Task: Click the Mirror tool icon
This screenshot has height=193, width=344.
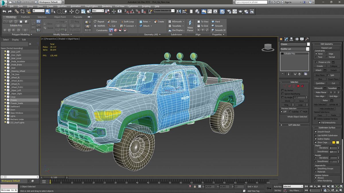Action: (107, 11)
